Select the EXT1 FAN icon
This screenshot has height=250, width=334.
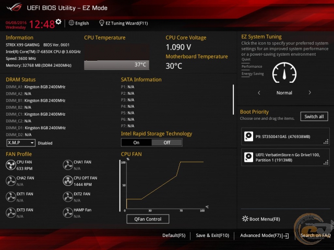click(10, 197)
